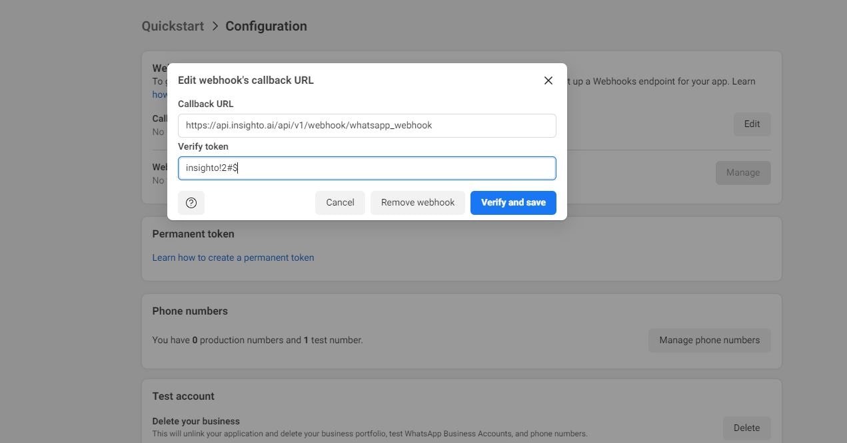The image size is (847, 443).
Task: Click the Permanent token section heading
Action: [x=193, y=234]
